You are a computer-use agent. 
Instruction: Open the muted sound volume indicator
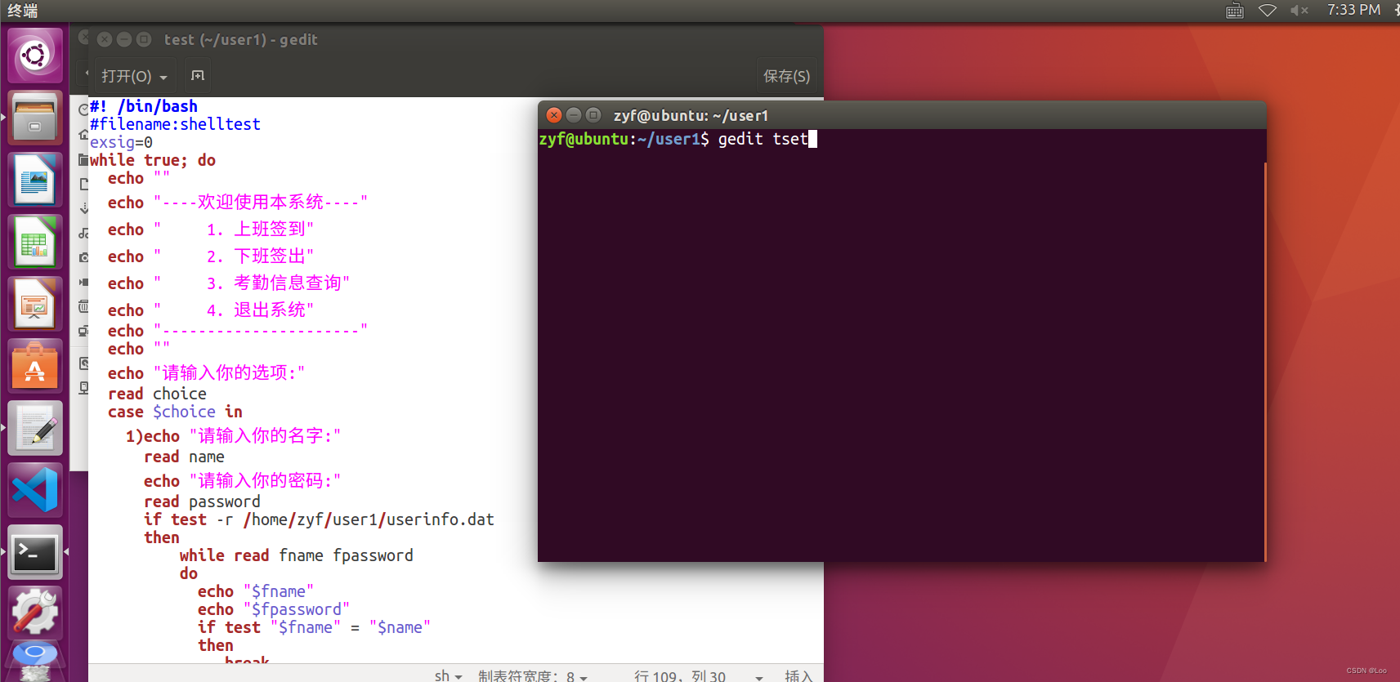(x=1299, y=11)
